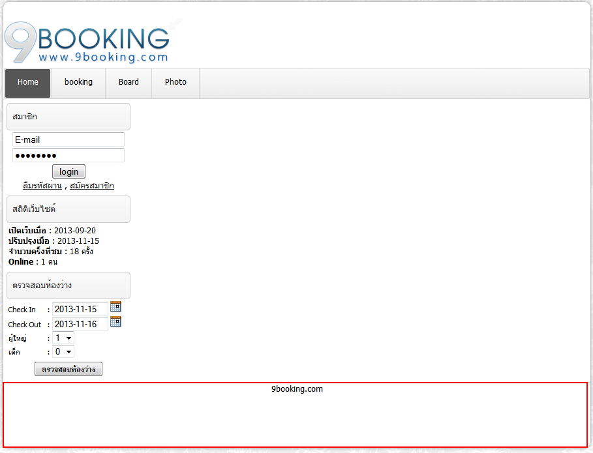Click the ตรวจสอบห้องว่าง submit button

pos(68,369)
